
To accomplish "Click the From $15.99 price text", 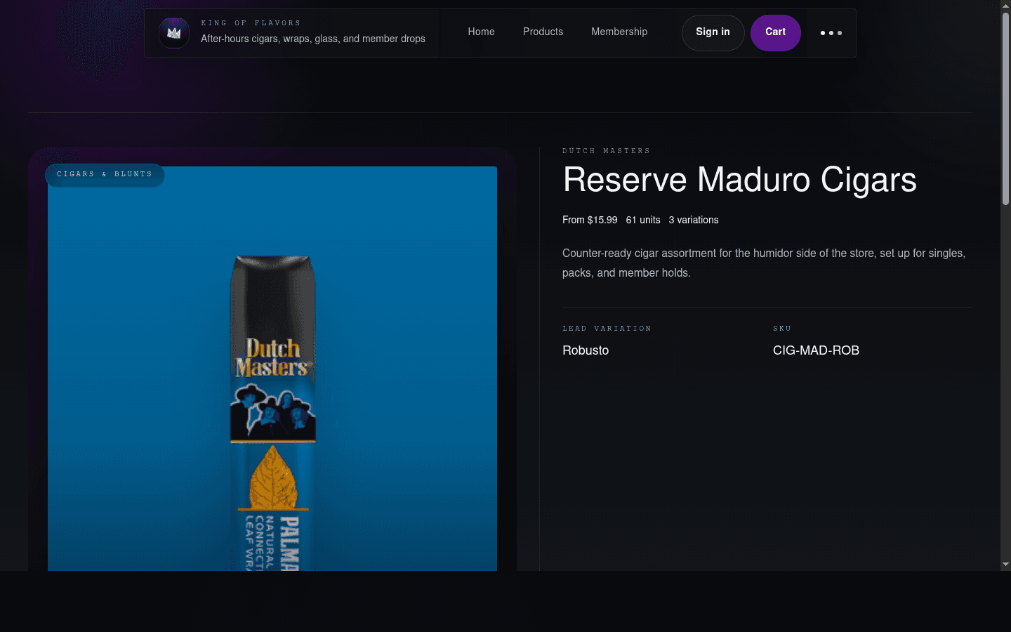I will click(590, 220).
